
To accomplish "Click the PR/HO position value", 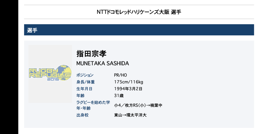I will (x=120, y=75).
